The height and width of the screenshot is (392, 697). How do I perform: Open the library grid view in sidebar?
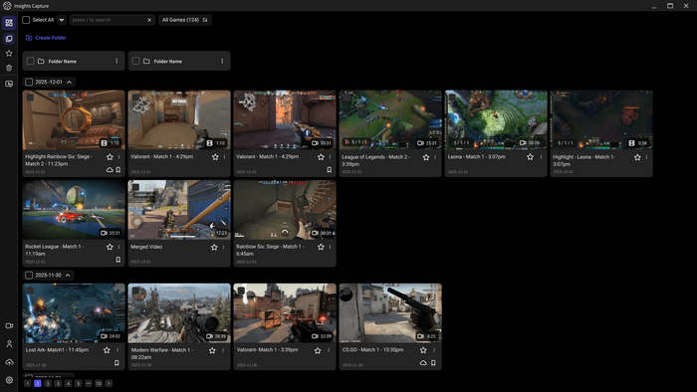point(9,23)
